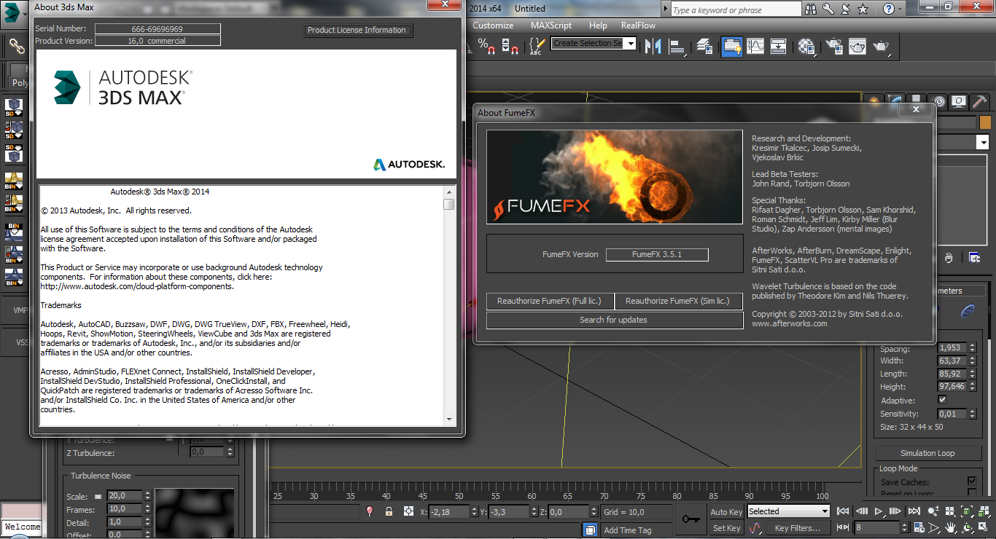
Task: Click the Communication Center satellite icon
Action: click(x=846, y=9)
